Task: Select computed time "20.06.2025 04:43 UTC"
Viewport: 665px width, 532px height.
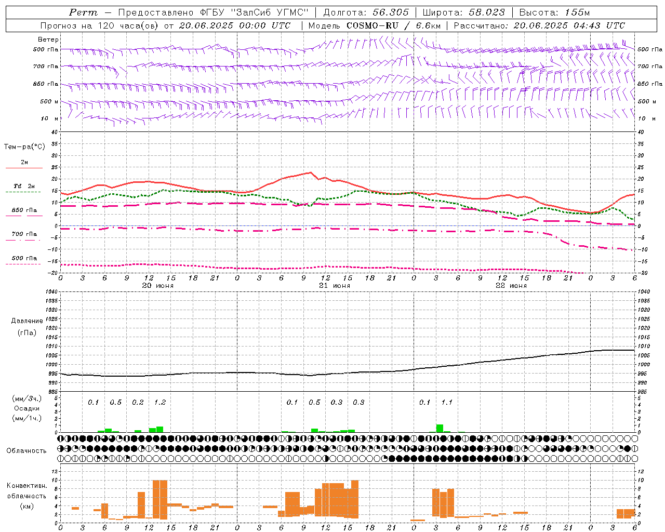Action: point(569,25)
